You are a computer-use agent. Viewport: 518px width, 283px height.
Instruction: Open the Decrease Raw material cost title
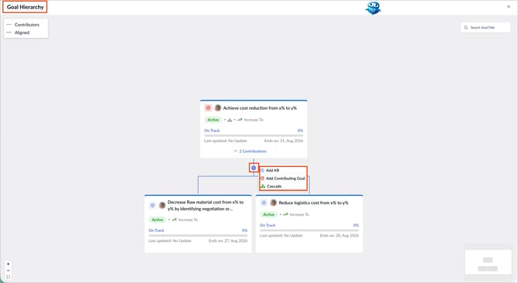(206, 206)
